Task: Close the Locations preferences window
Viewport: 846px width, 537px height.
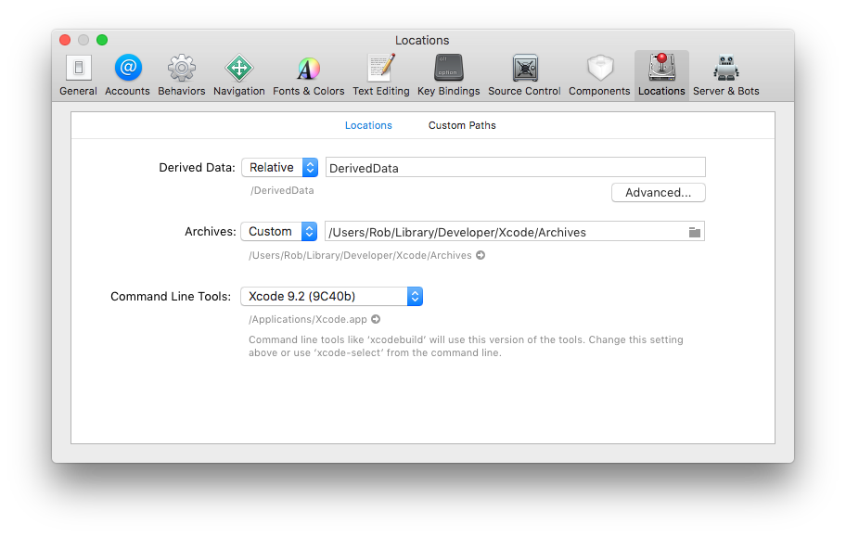Action: coord(65,40)
